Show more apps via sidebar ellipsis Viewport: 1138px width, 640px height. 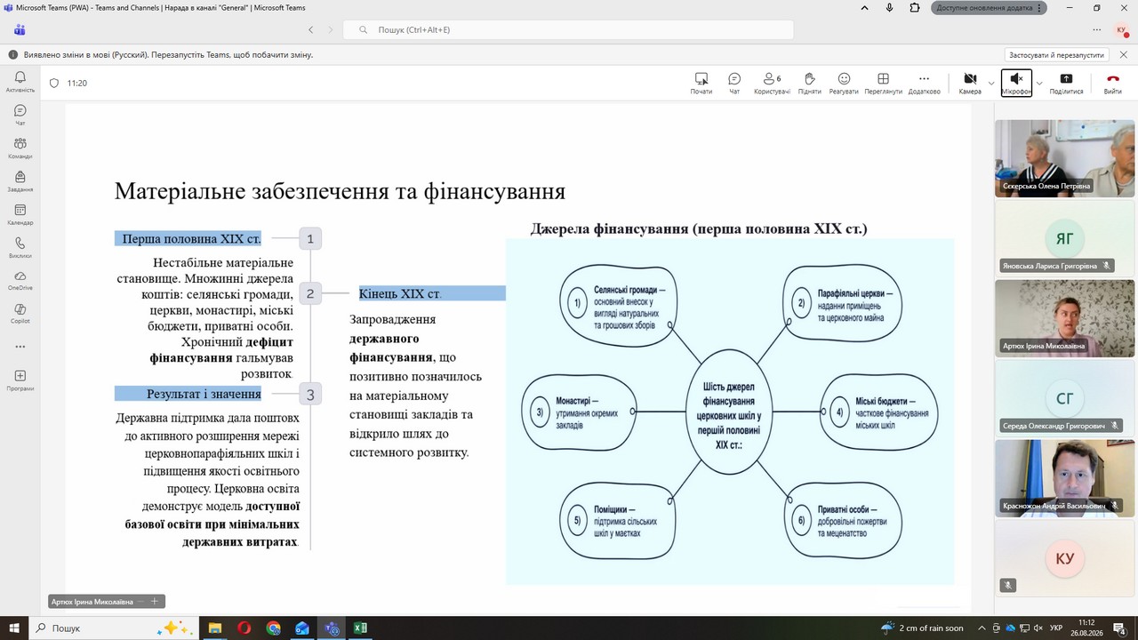(20, 347)
